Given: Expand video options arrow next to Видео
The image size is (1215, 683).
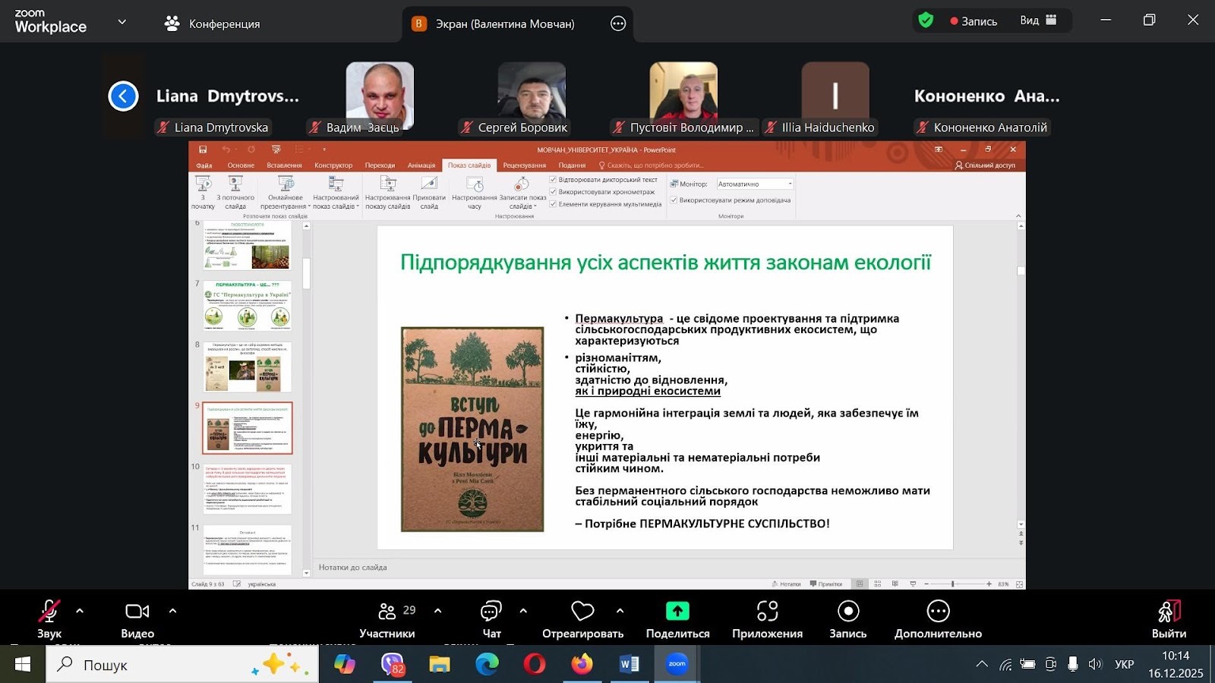Looking at the screenshot, I should [x=172, y=611].
